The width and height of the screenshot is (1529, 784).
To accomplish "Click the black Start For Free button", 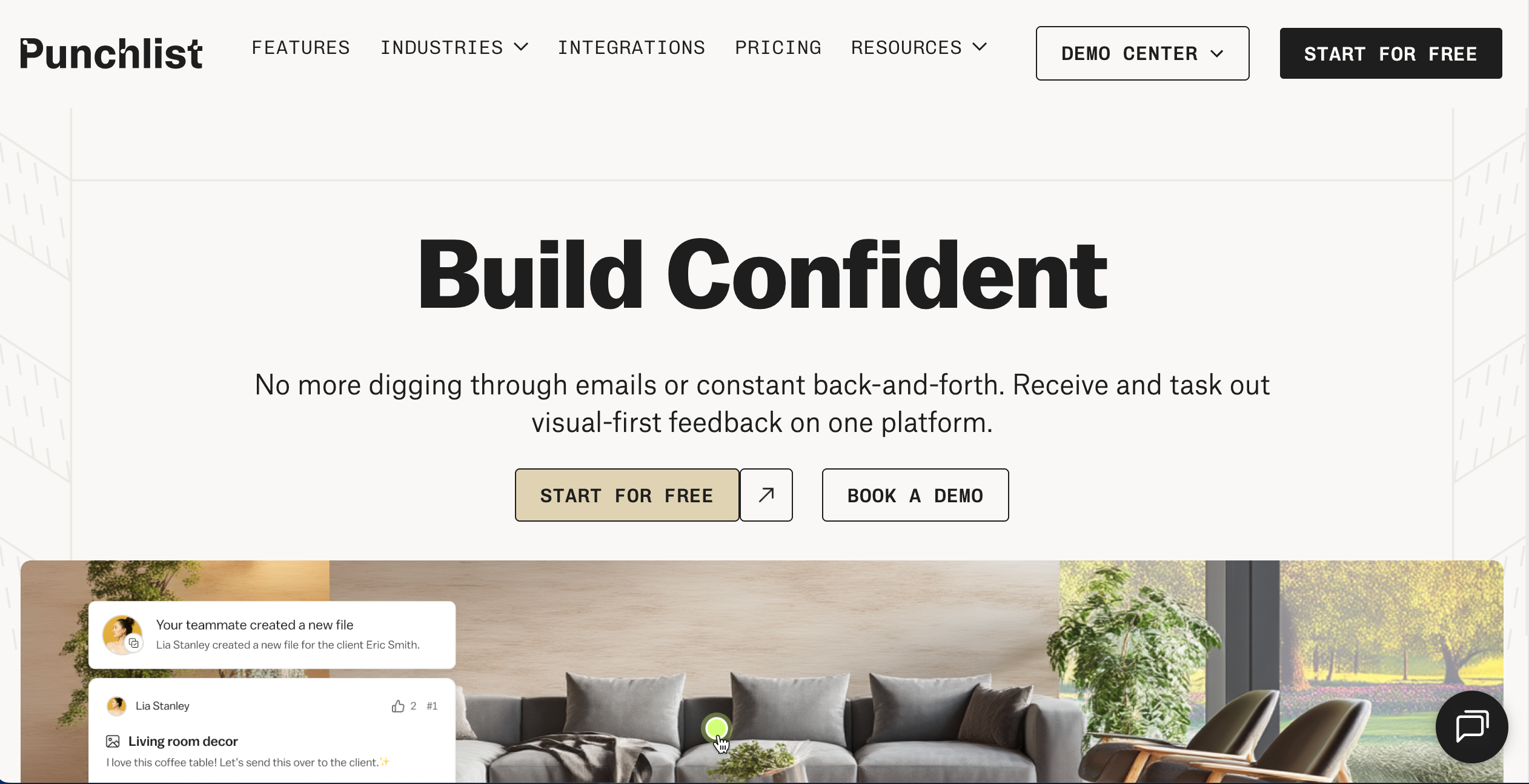I will 1391,53.
